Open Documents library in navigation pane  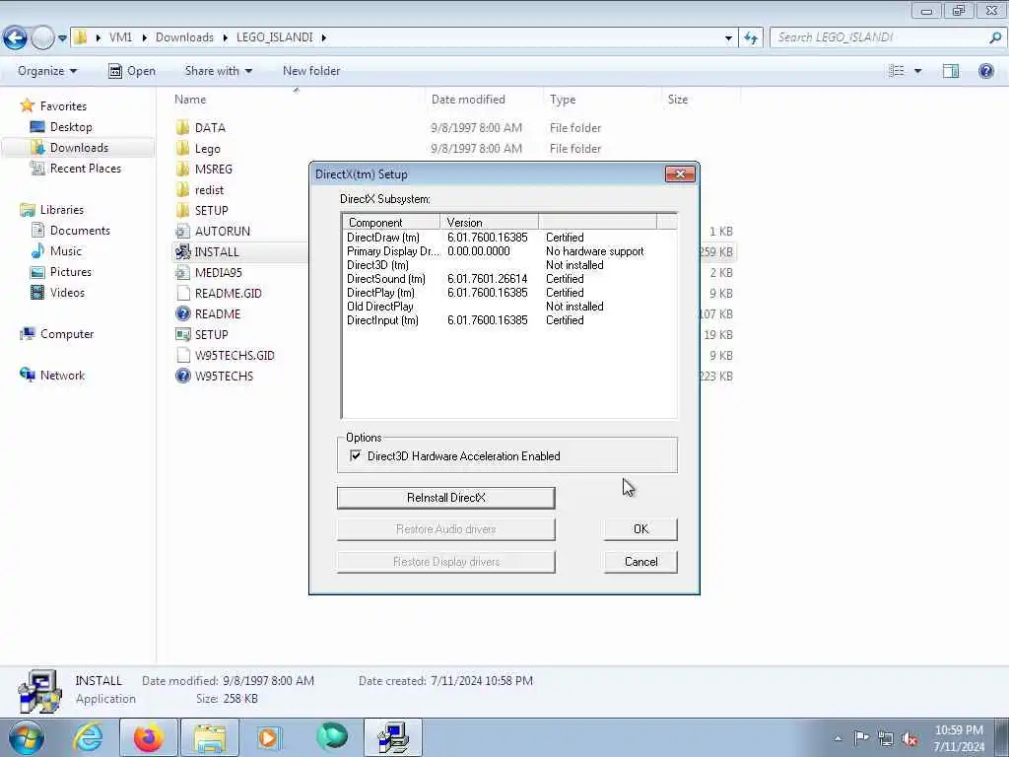(80, 230)
